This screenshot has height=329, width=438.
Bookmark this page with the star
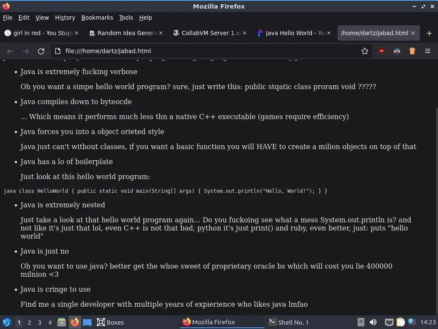(x=364, y=51)
